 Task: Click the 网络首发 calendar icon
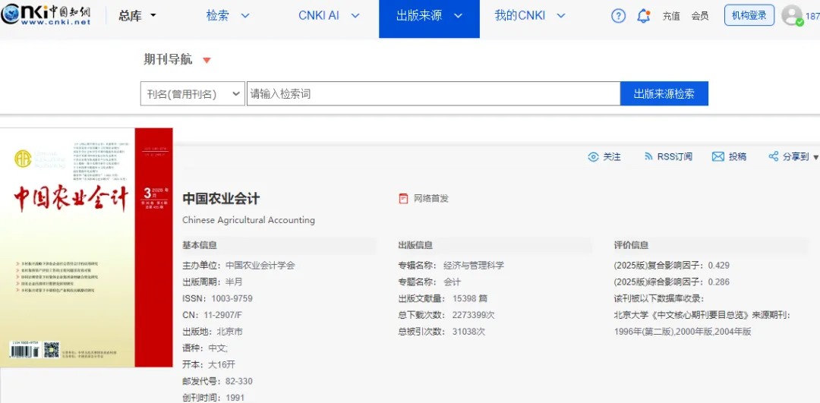(x=403, y=199)
